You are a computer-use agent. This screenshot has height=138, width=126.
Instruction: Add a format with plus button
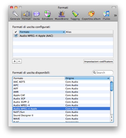click(15, 61)
